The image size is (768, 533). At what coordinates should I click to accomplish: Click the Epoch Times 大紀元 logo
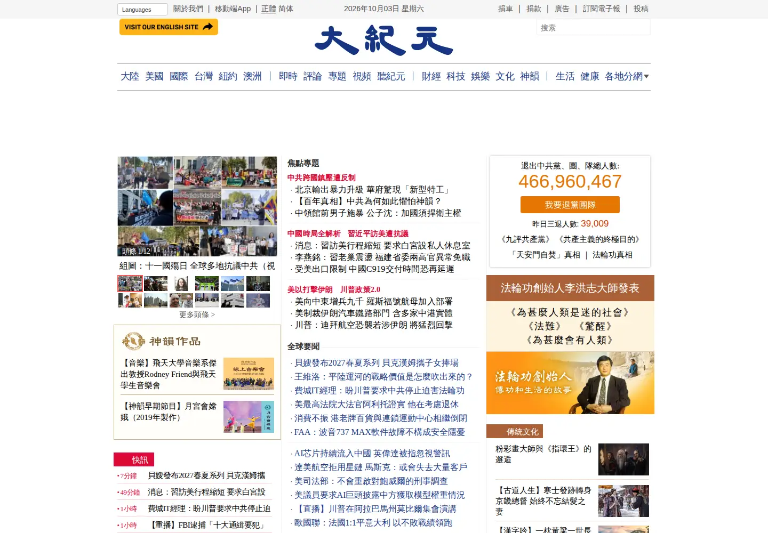coord(383,41)
